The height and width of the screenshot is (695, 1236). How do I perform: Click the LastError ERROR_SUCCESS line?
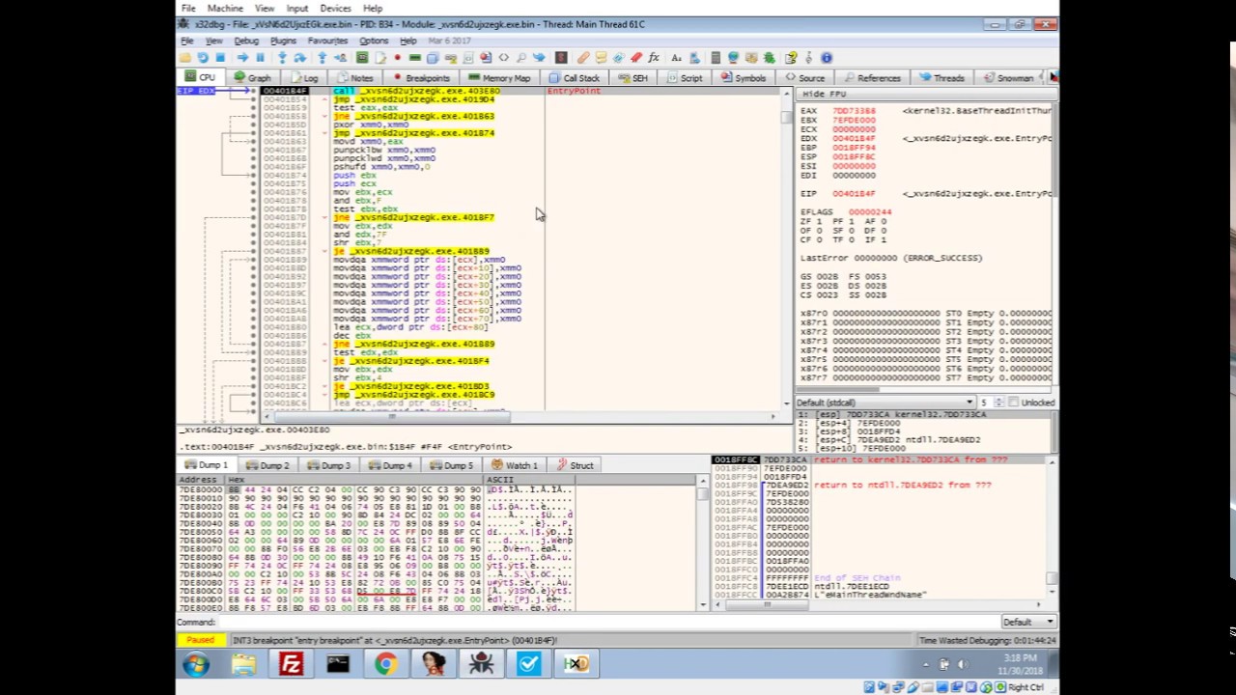coord(891,258)
